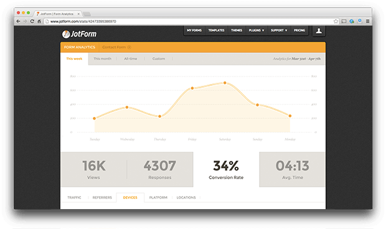Go to browser home icon
The height and width of the screenshot is (229, 386).
pos(39,21)
